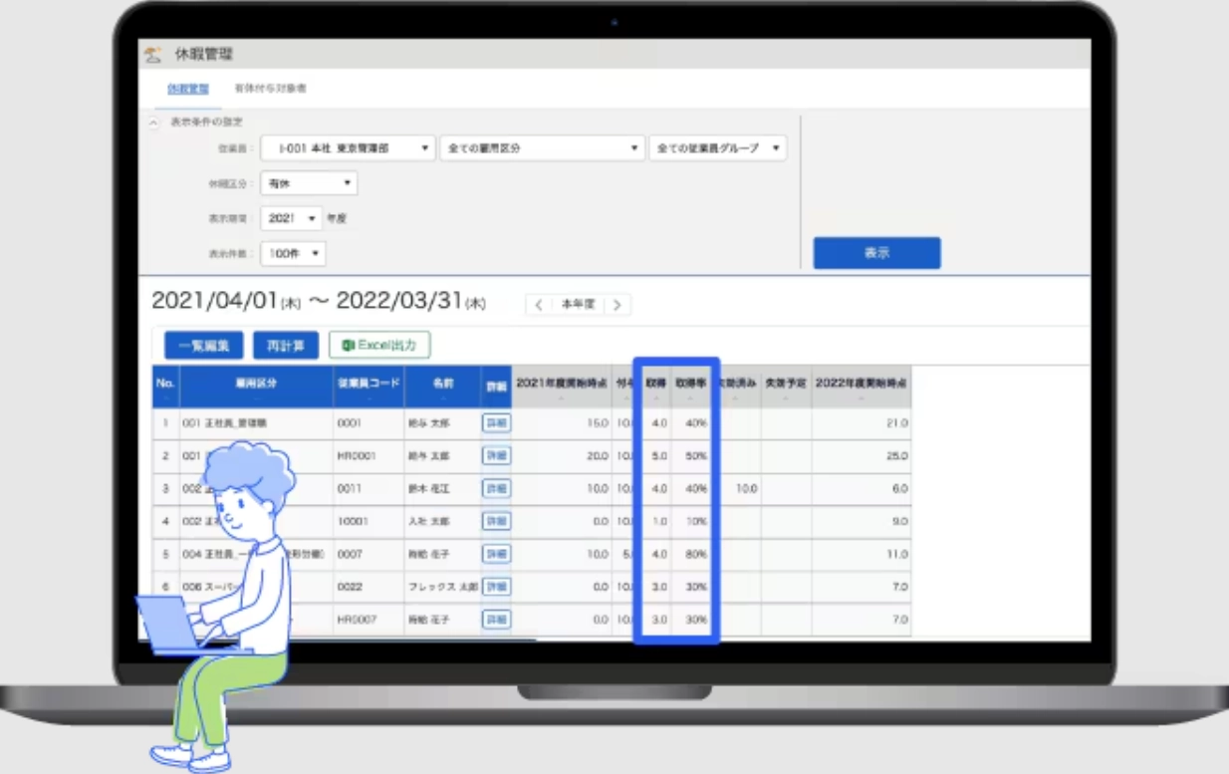Collapse the 表示条件の設定 section
The width and height of the screenshot is (1229, 774).
pos(154,122)
